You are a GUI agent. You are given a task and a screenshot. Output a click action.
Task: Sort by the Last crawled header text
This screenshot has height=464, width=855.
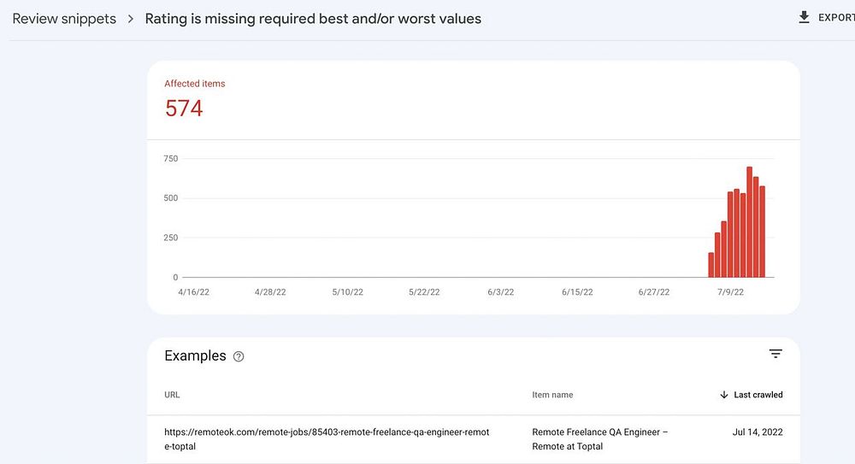[758, 395]
